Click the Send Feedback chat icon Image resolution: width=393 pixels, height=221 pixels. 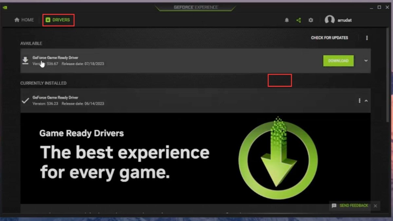(334, 206)
